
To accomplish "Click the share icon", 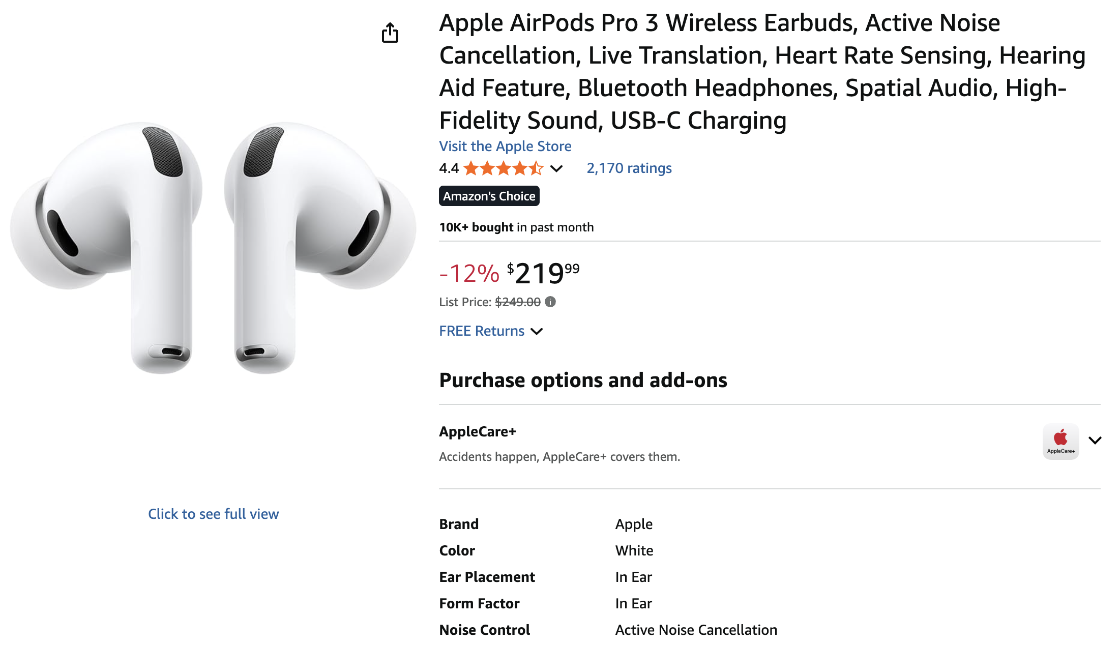I will pyautogui.click(x=390, y=33).
